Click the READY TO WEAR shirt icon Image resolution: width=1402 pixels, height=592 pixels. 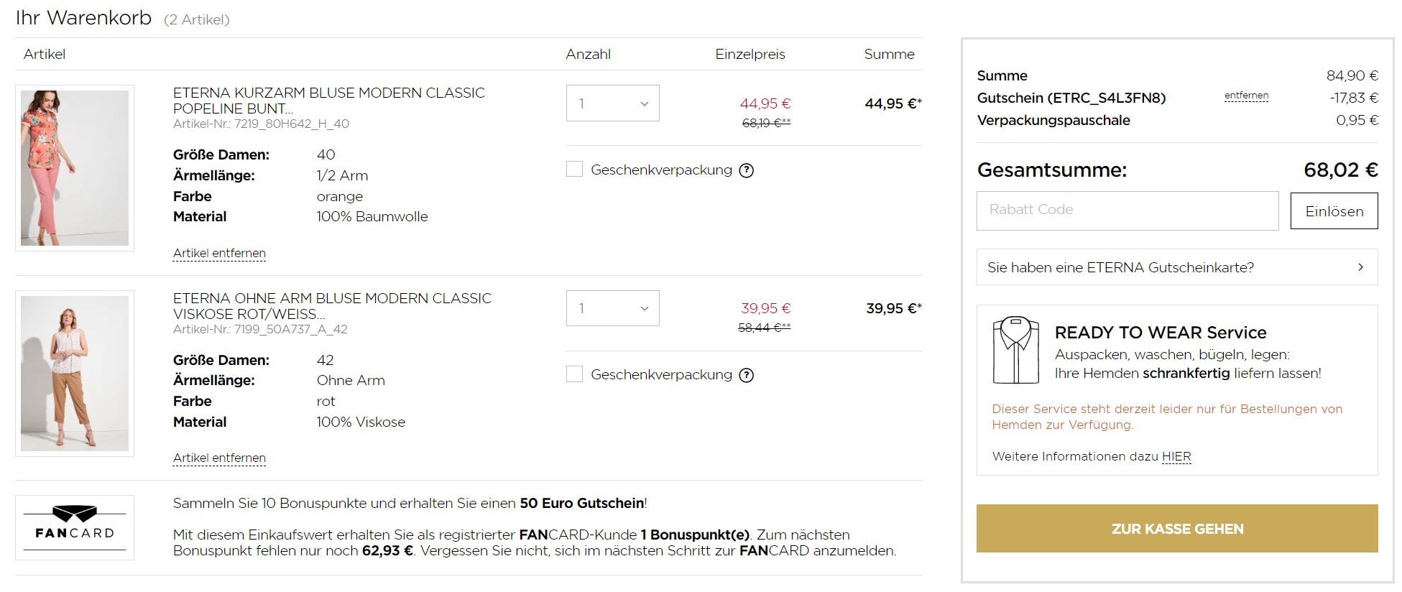[x=1015, y=350]
